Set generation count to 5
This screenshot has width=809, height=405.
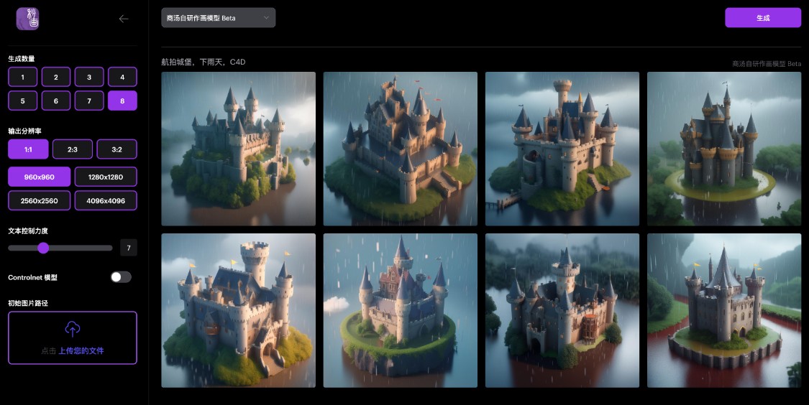(x=23, y=101)
